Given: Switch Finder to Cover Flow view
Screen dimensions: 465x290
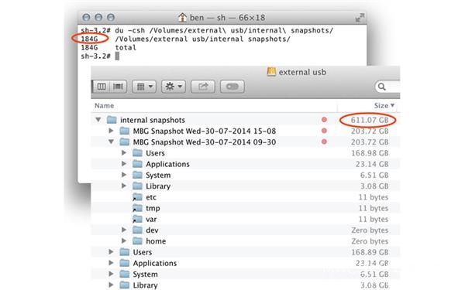Looking at the screenshot, I should (118, 87).
